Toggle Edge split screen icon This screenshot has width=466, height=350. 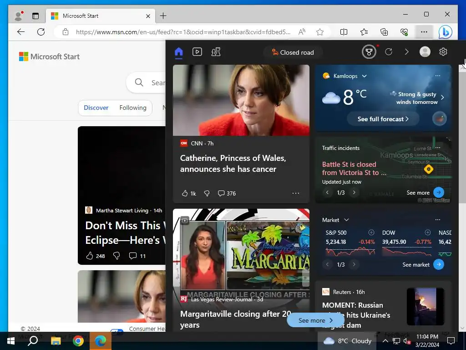344,32
